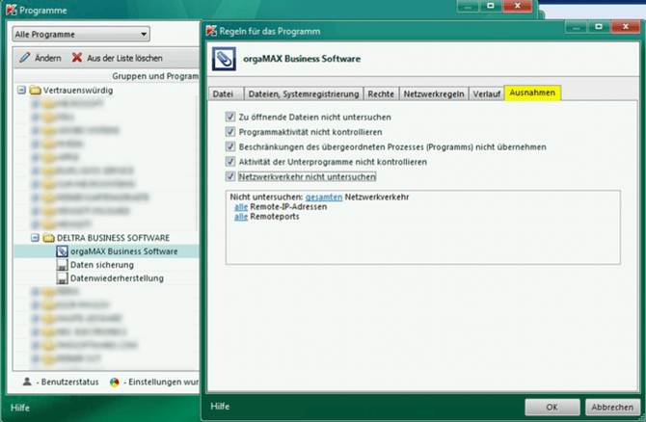Click the pencil icon next to Ändern
Viewport: 646px width, 422px height.
coord(25,58)
